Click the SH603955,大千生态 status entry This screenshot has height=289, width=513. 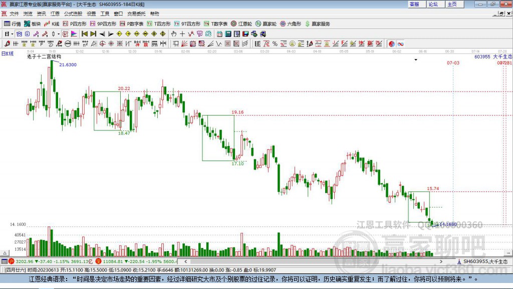482,261
